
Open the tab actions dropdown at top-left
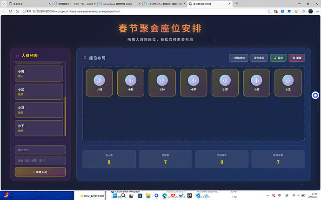[x=3, y=4]
